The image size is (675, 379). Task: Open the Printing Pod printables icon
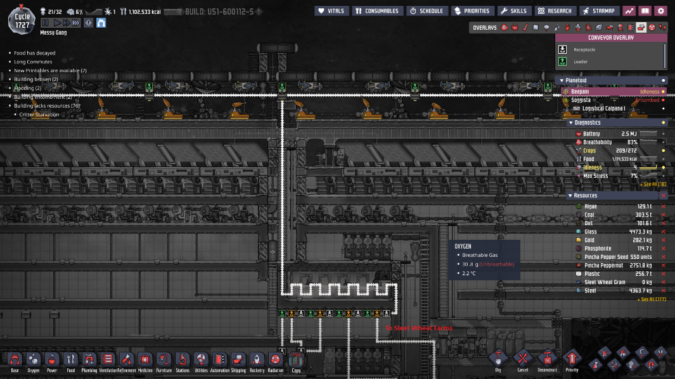click(x=101, y=23)
